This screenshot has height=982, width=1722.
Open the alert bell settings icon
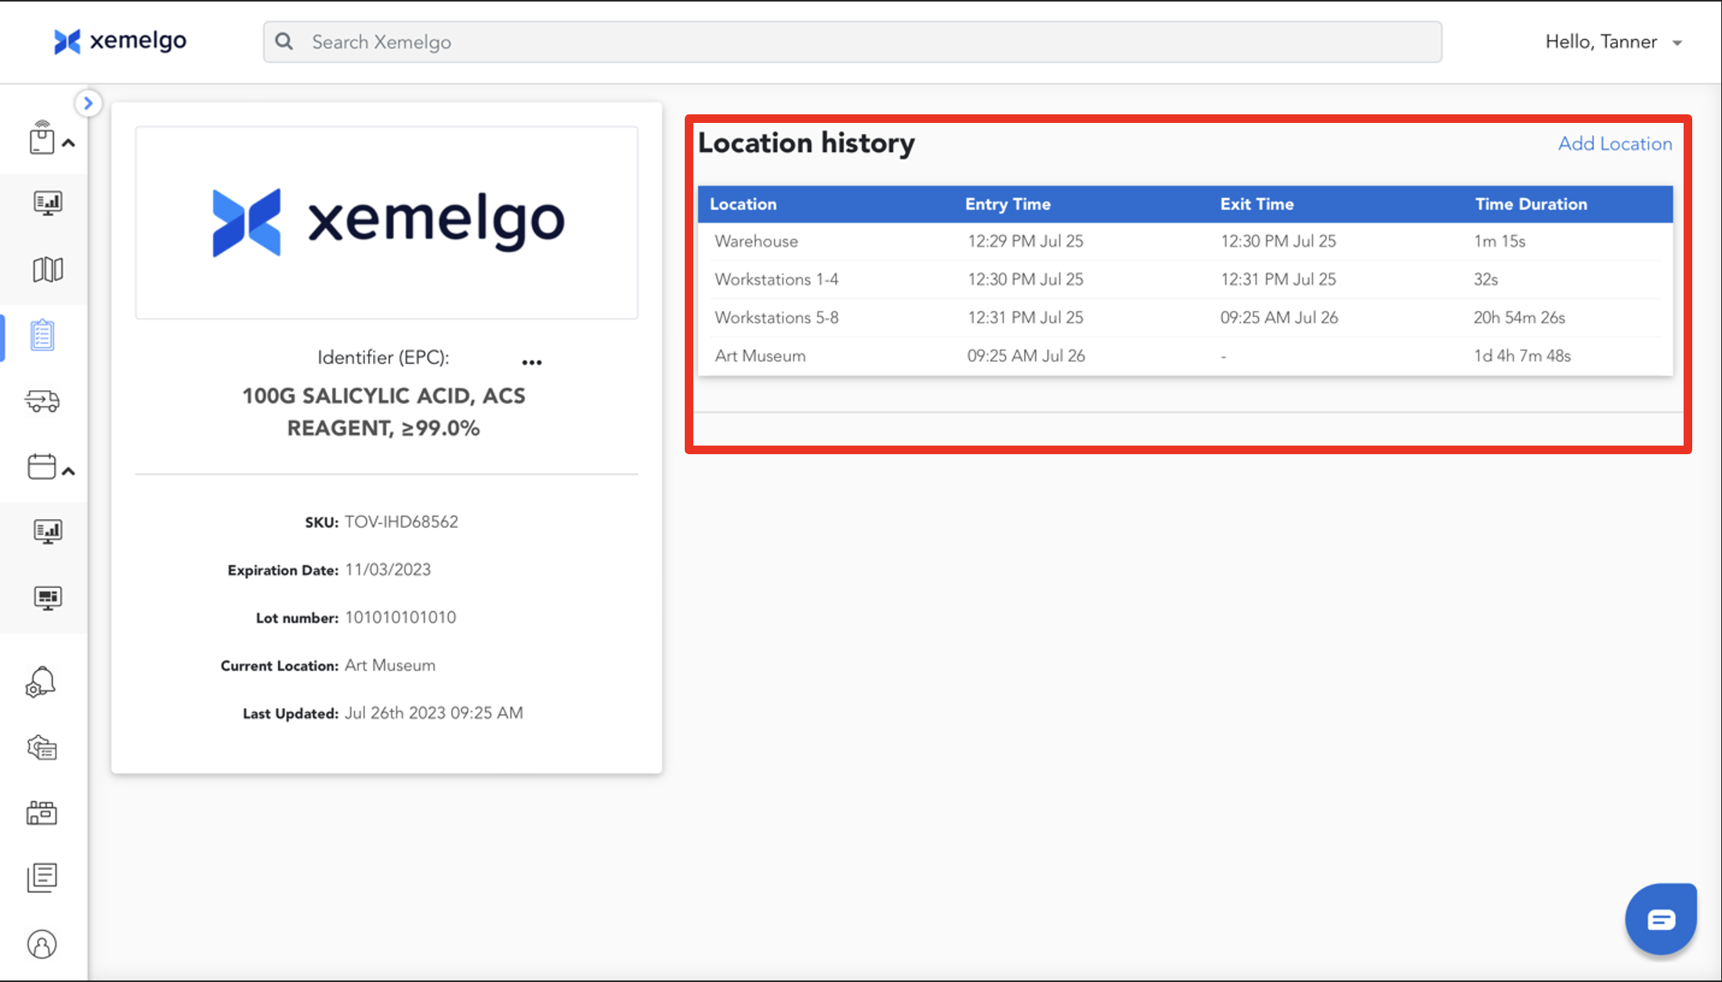(41, 682)
